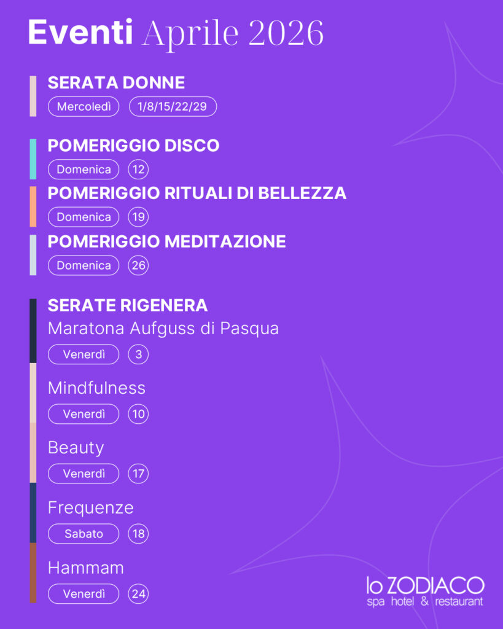Viewport: 503px width, 629px height.
Task: Click the circled date 26
Action: (138, 265)
